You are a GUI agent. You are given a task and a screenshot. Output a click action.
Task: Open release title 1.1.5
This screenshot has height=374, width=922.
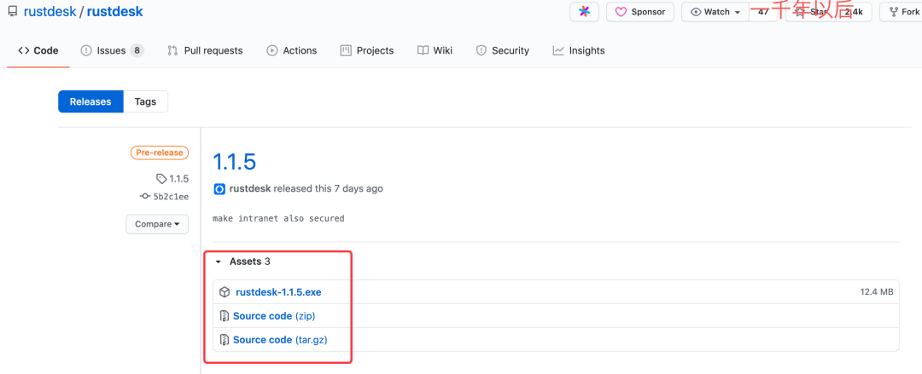coord(234,161)
